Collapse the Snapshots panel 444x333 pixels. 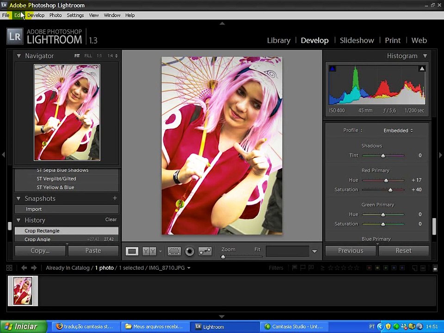coord(18,198)
